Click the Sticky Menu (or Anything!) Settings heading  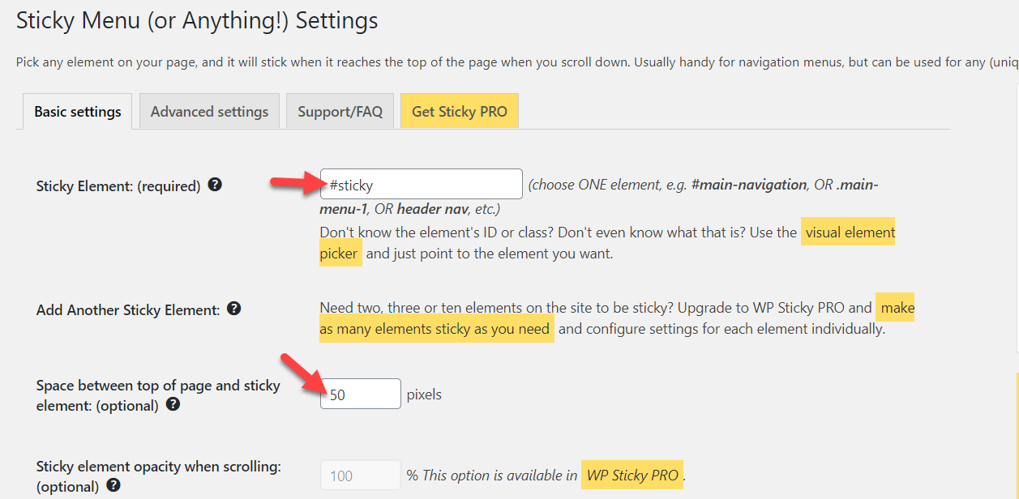pyautogui.click(x=197, y=20)
